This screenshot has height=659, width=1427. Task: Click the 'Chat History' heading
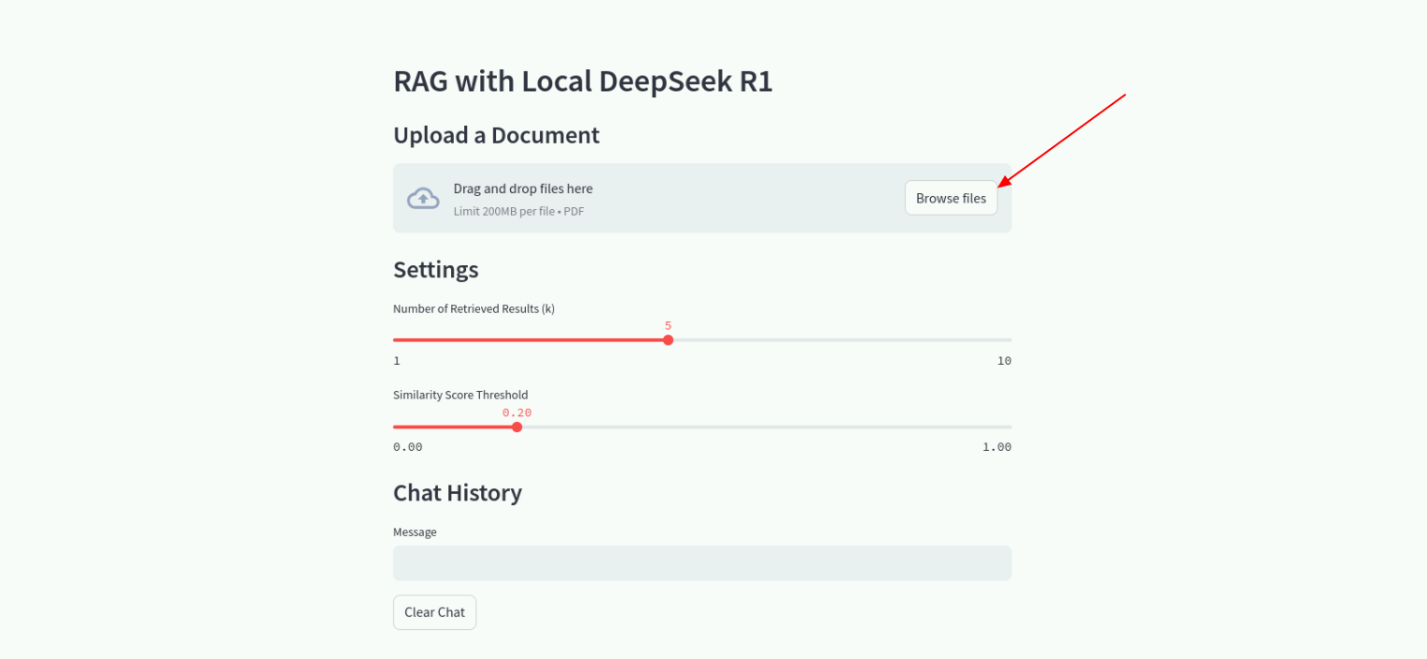pyautogui.click(x=457, y=493)
